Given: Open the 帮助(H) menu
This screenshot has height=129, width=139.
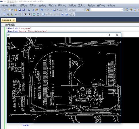Looking at the screenshot, I should pos(111,5).
